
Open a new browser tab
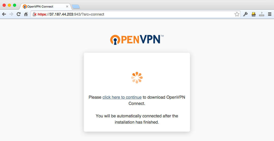(76, 7)
